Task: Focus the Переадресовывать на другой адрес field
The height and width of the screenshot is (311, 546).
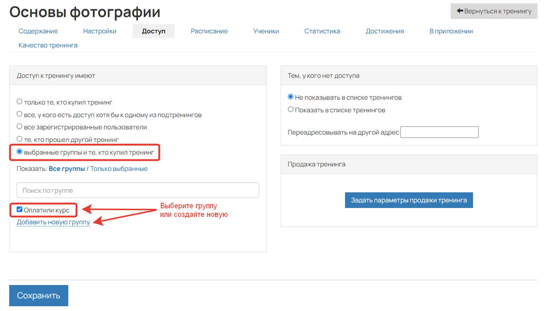Action: tap(440, 132)
